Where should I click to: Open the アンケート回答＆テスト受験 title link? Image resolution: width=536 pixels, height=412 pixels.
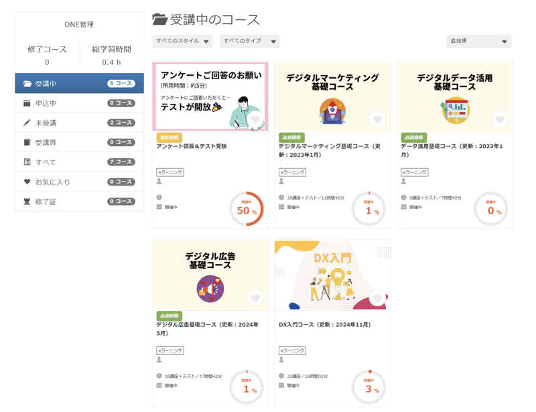(192, 147)
